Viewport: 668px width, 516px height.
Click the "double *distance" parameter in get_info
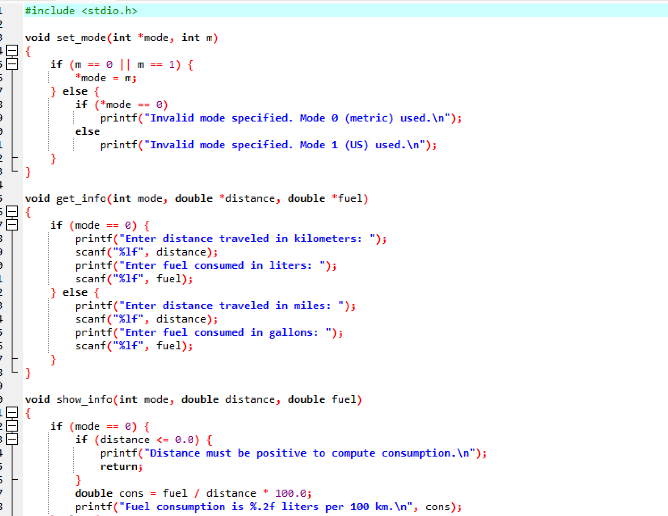point(225,198)
